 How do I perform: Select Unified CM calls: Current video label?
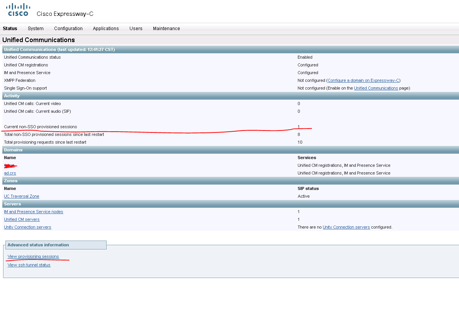point(32,103)
